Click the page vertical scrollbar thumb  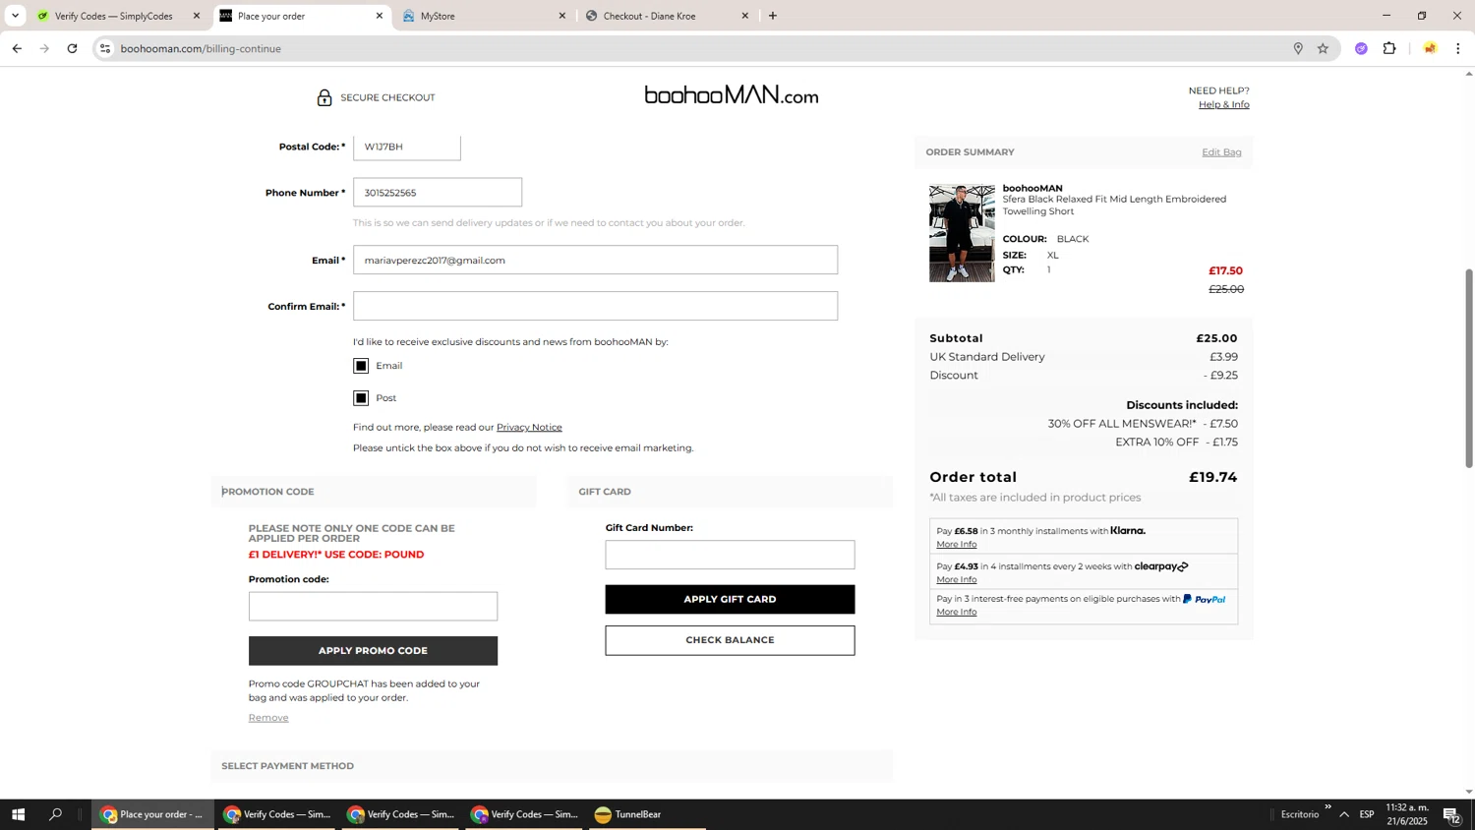pyautogui.click(x=1469, y=367)
